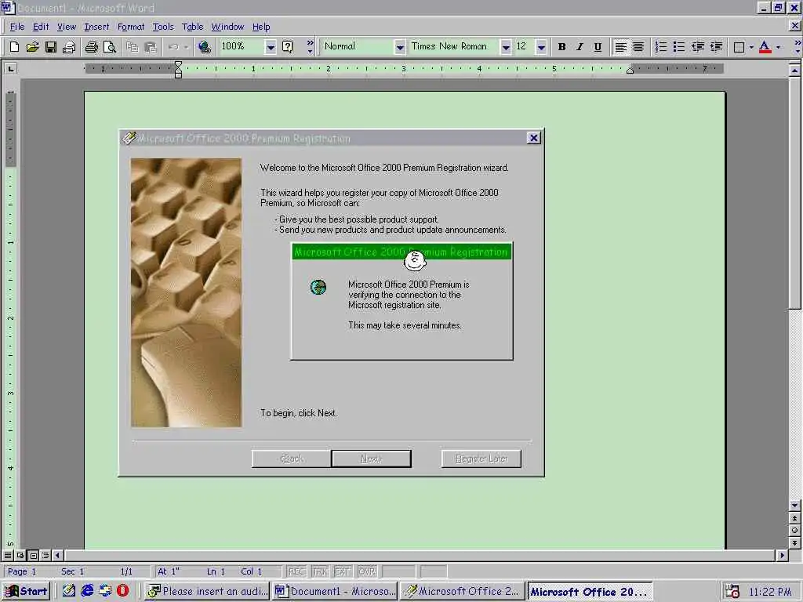
Task: Open the Zoom 100% dropdown
Action: point(271,47)
